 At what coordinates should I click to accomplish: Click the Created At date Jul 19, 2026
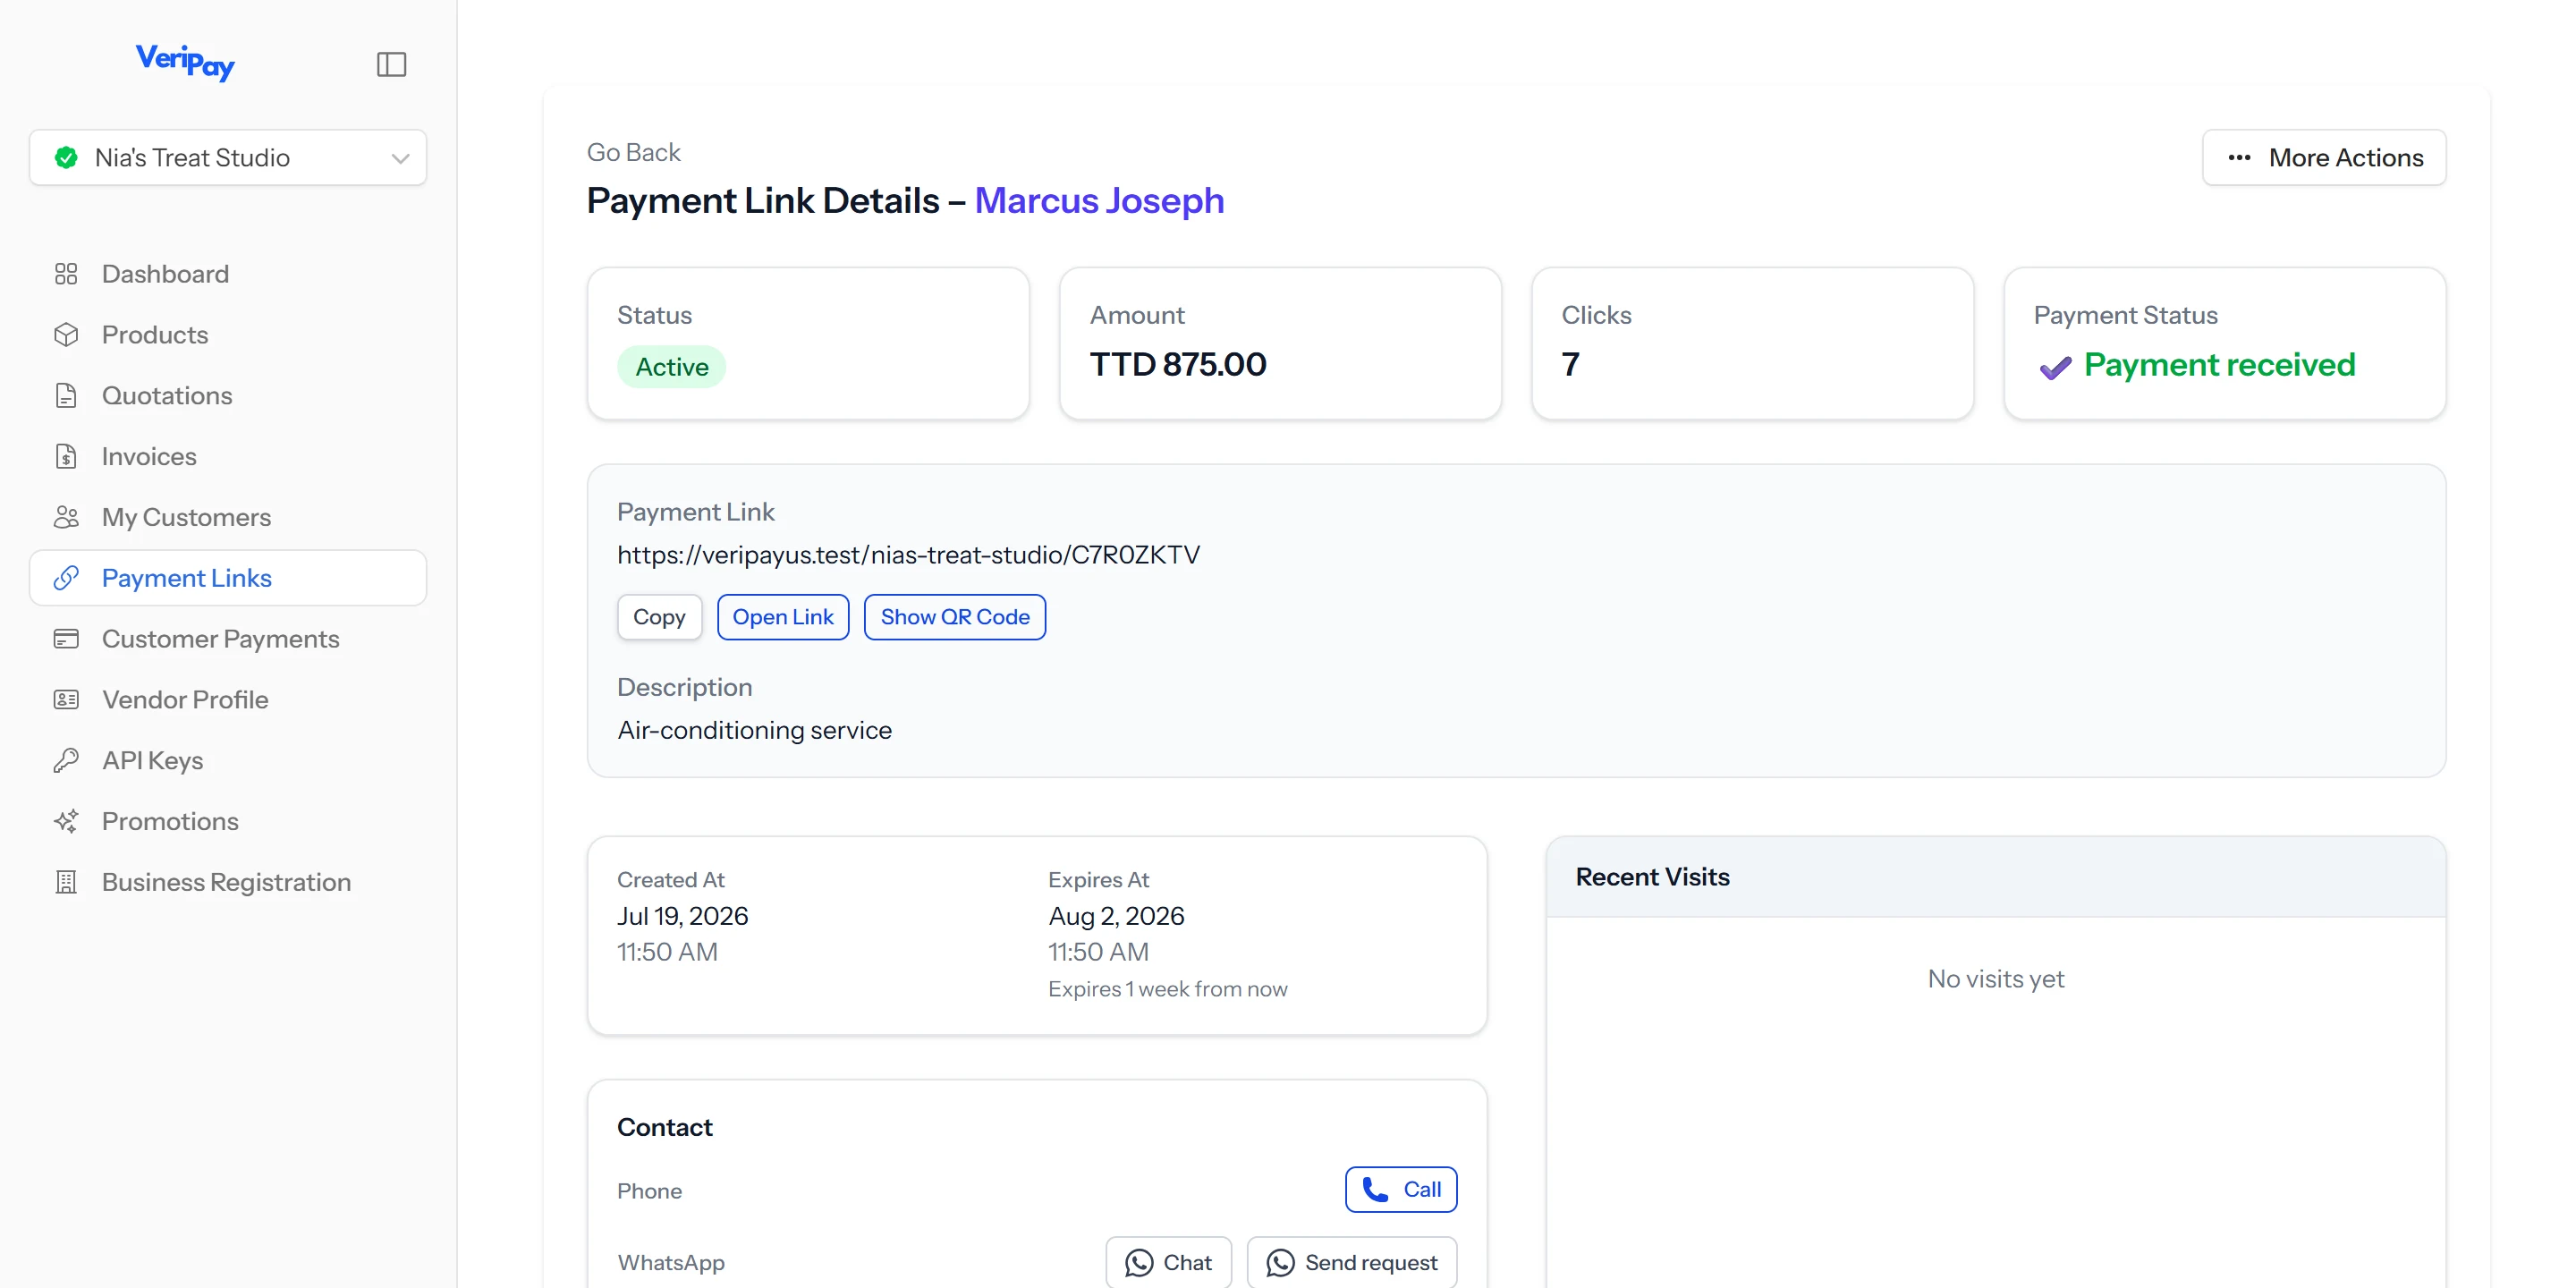pos(682,916)
